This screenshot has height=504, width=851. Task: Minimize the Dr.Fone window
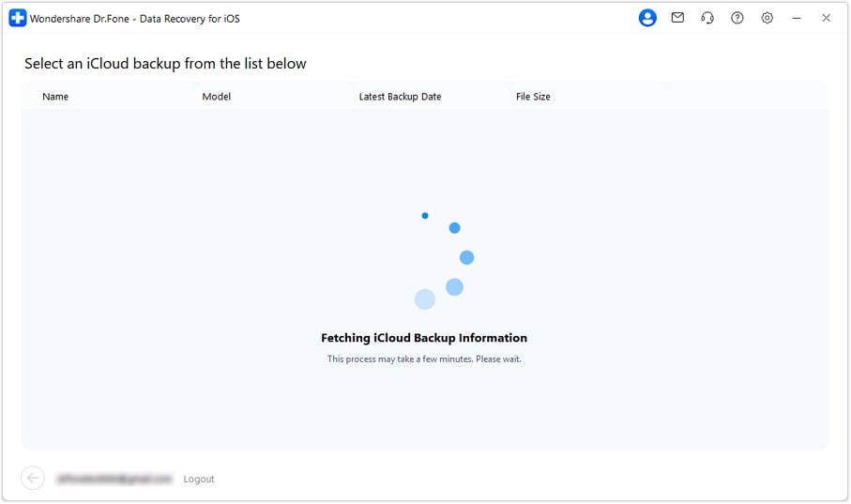pos(797,18)
